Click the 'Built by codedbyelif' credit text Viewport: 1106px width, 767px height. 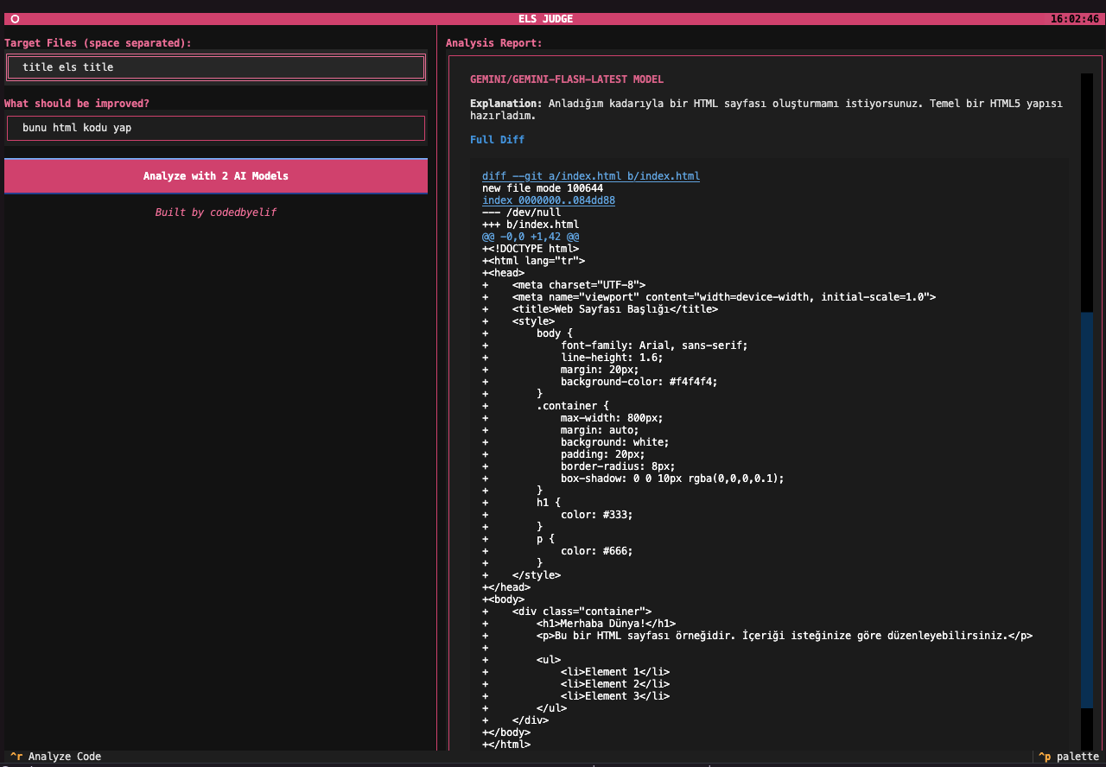click(215, 212)
